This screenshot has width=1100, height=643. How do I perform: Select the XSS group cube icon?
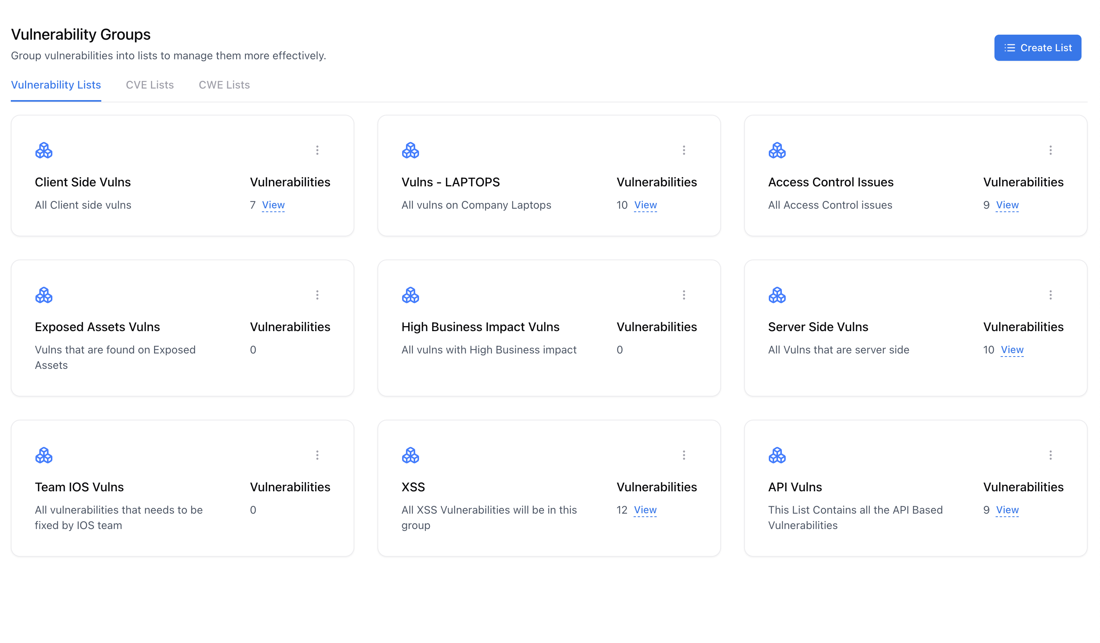tap(410, 455)
